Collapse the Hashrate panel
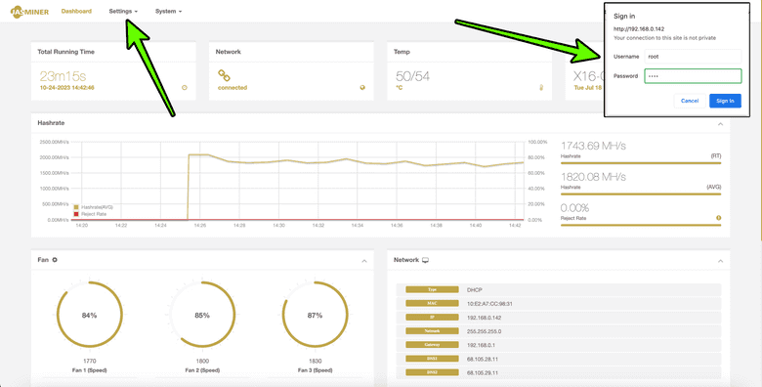Screen dimensions: 762x387 [x=720, y=124]
